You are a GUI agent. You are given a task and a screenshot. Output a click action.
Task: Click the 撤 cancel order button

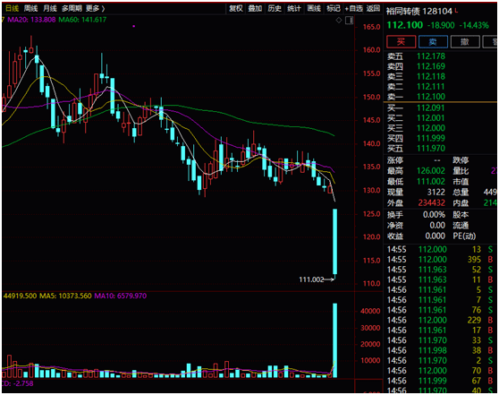[465, 42]
